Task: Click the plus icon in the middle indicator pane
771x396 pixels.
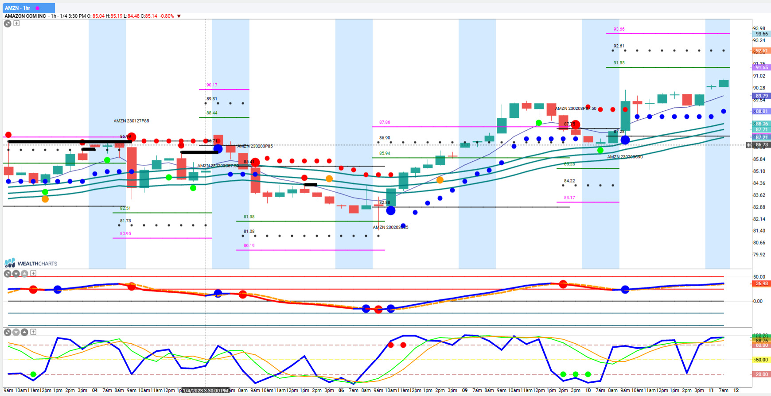Action: 33,273
